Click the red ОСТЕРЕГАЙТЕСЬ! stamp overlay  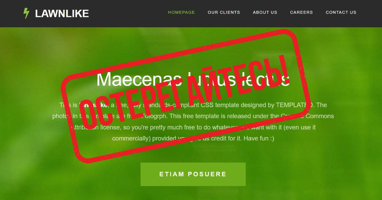tap(186, 95)
